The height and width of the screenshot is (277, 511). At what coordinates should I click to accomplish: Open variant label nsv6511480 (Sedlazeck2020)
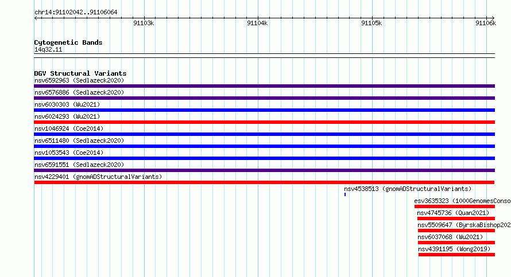pos(79,141)
